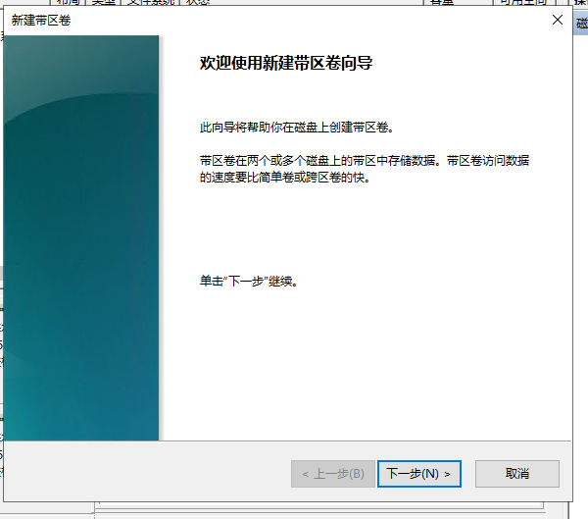The height and width of the screenshot is (519, 588).
Task: Click the 欢迎使用新建带区卷向导 heading
Action: tap(286, 63)
